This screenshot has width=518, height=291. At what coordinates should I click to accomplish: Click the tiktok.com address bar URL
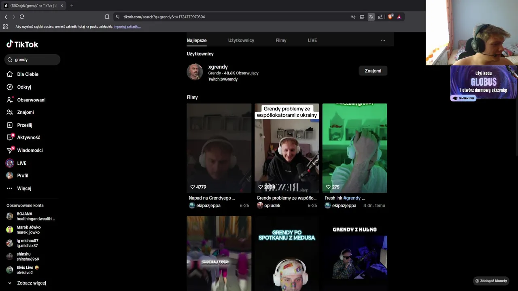pyautogui.click(x=164, y=17)
